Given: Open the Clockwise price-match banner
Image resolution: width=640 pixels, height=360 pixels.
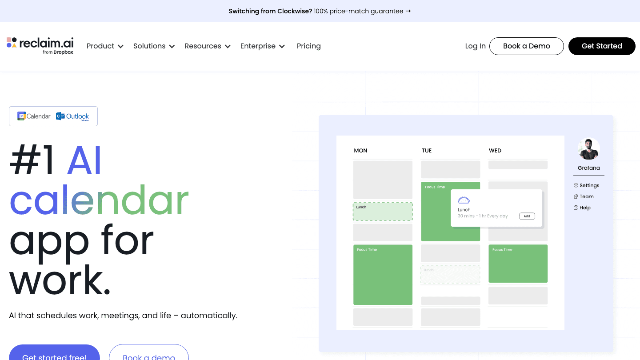Looking at the screenshot, I should [x=320, y=11].
